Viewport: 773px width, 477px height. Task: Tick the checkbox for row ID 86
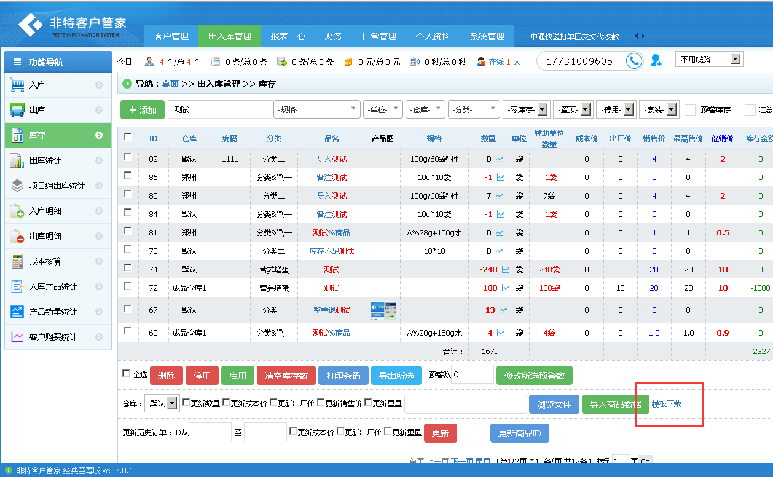(128, 176)
